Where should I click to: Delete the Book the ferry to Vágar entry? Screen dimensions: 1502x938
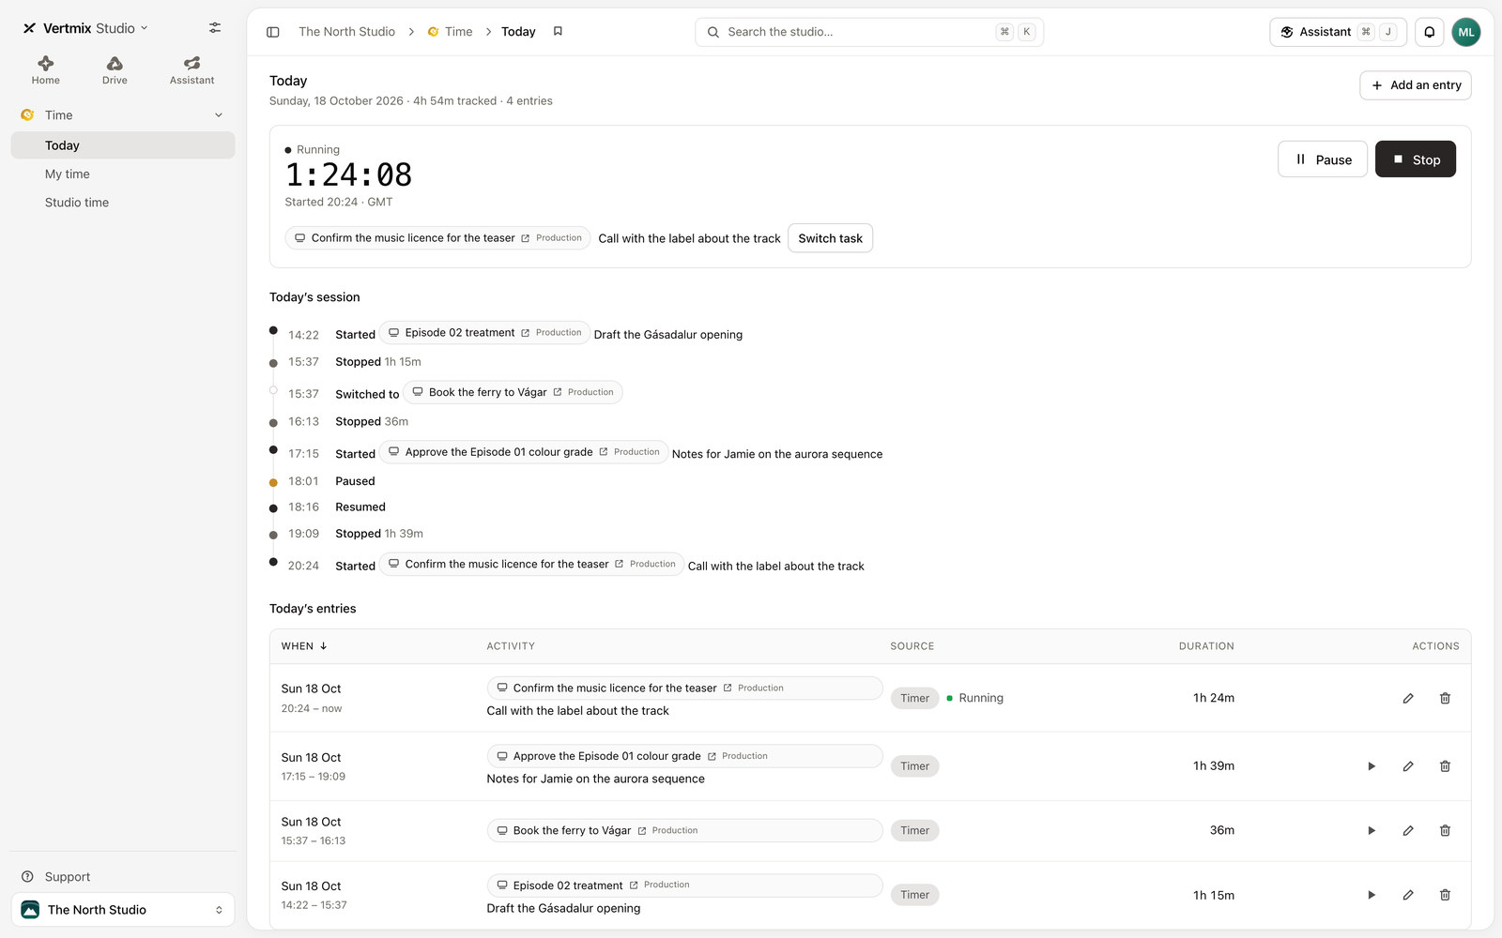point(1445,830)
